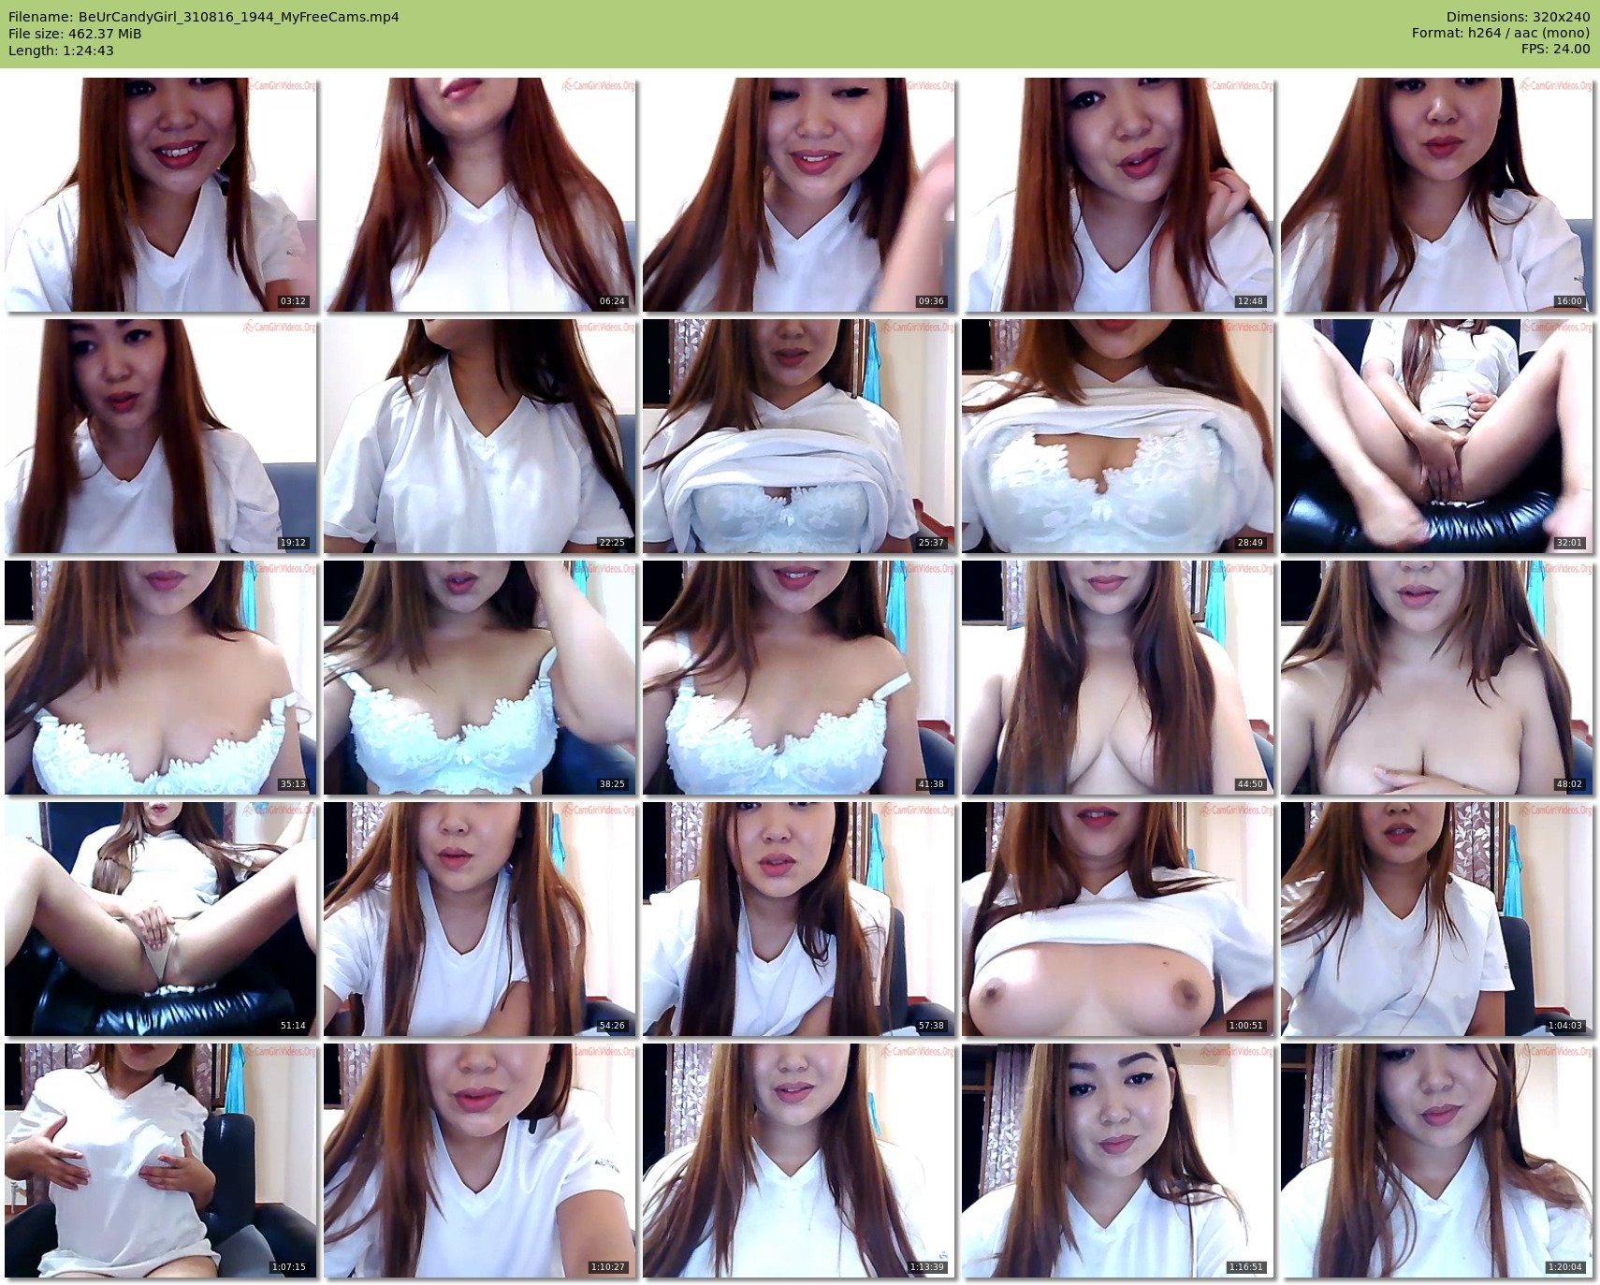Click the "FPS: 24.00" text

(x=1555, y=49)
